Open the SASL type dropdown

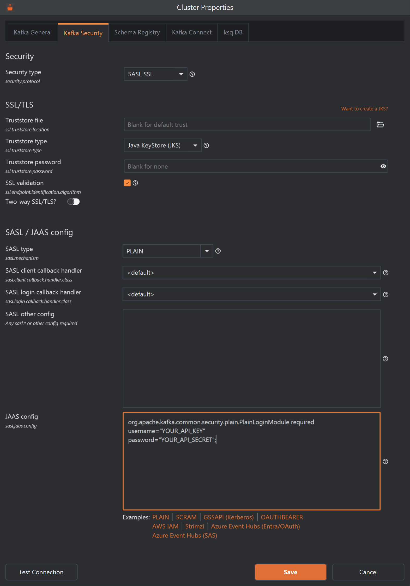[168, 251]
